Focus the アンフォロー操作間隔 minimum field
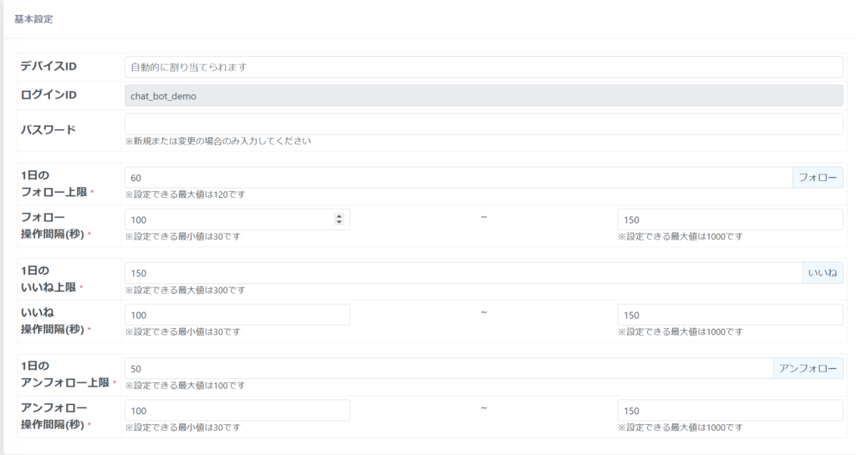The height and width of the screenshot is (455, 856). pyautogui.click(x=237, y=411)
